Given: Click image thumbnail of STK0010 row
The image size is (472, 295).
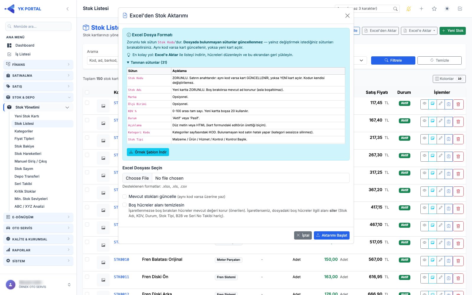Looking at the screenshot, I should click(103, 262).
